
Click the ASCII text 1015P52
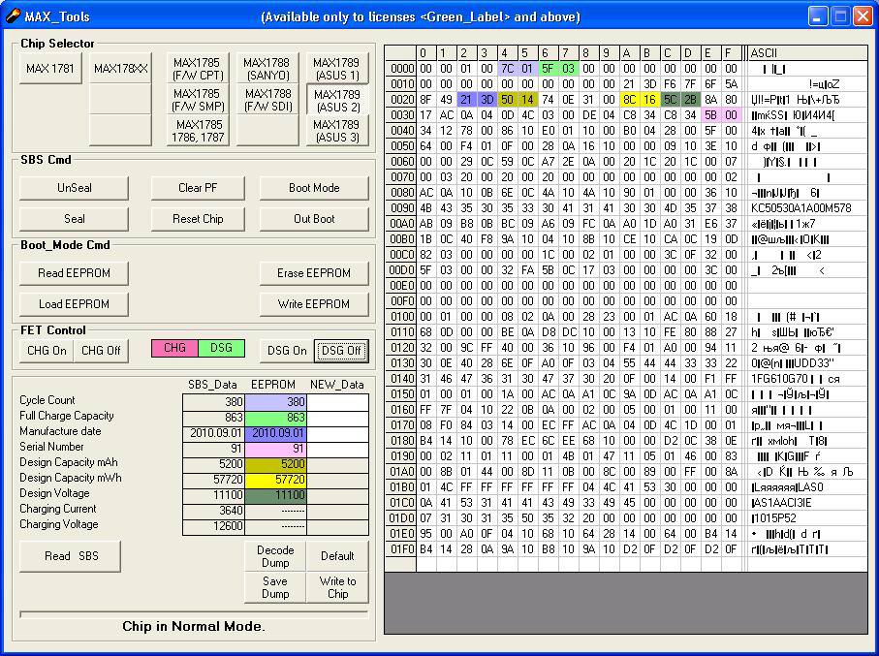pos(773,518)
